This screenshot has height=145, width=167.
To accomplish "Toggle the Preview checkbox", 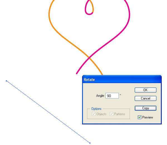I will click(x=139, y=117).
